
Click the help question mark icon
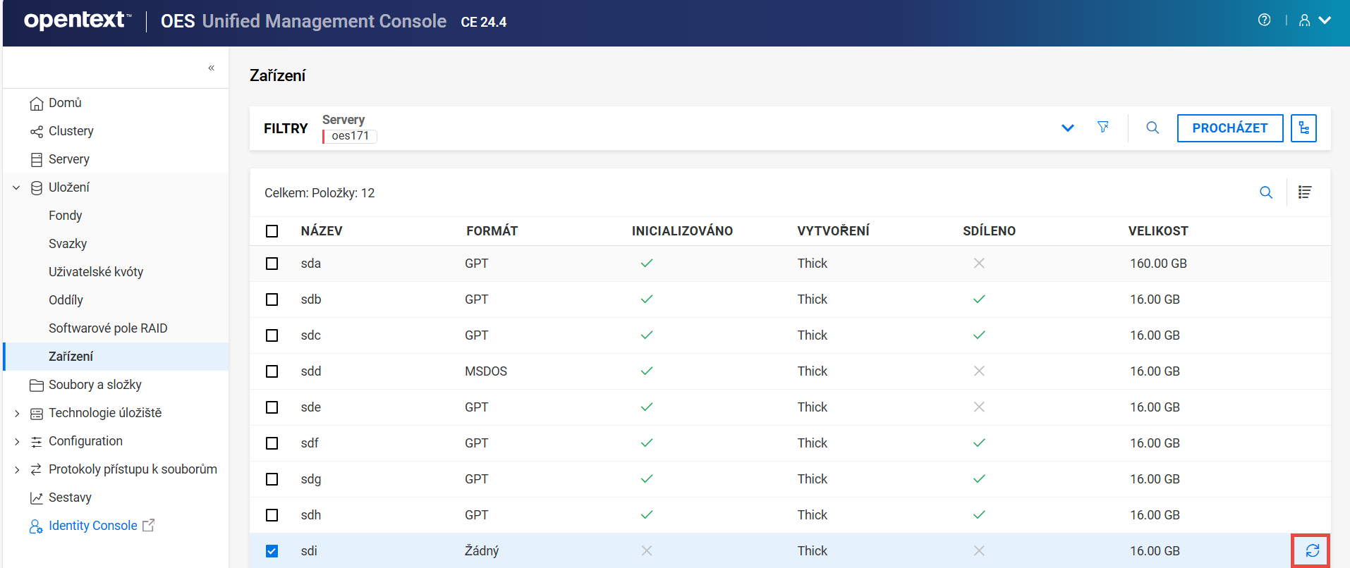pos(1264,20)
